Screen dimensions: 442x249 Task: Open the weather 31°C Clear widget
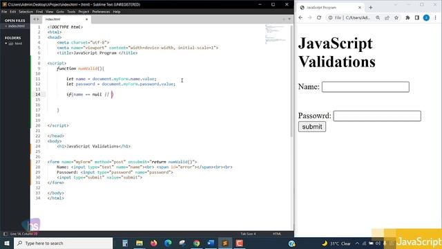(336, 243)
